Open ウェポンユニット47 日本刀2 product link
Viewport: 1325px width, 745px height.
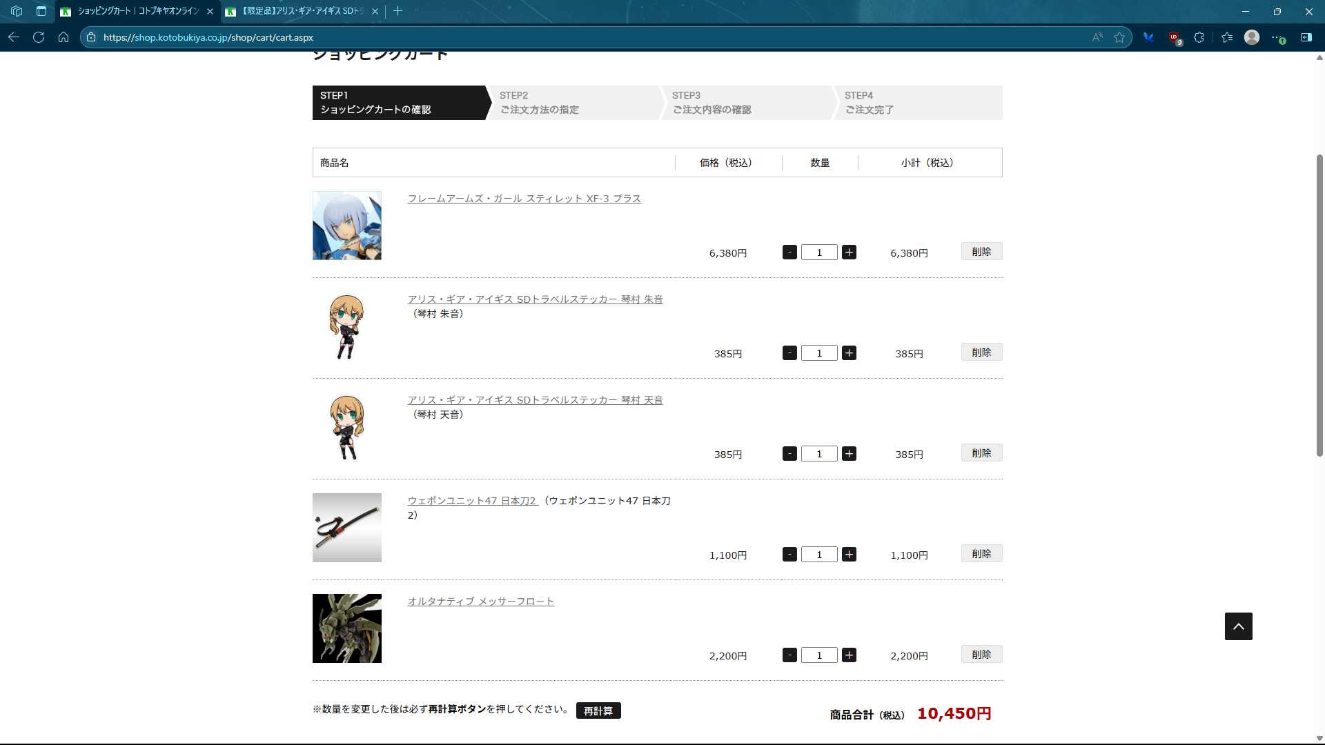pyautogui.click(x=473, y=501)
